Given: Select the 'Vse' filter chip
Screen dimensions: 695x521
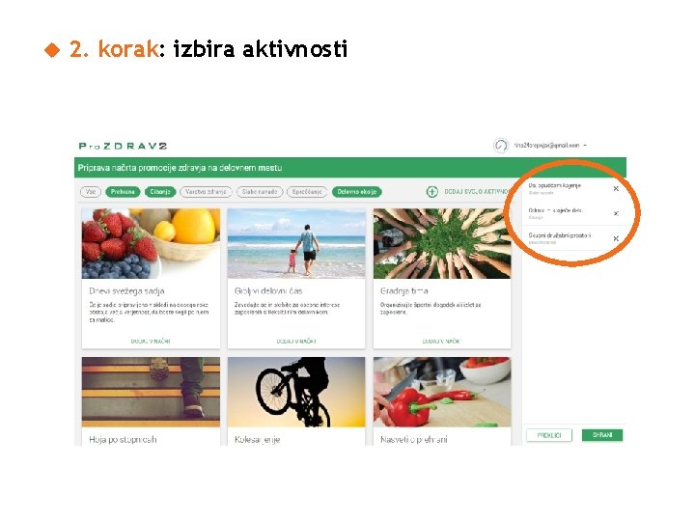Looking at the screenshot, I should point(91,192).
